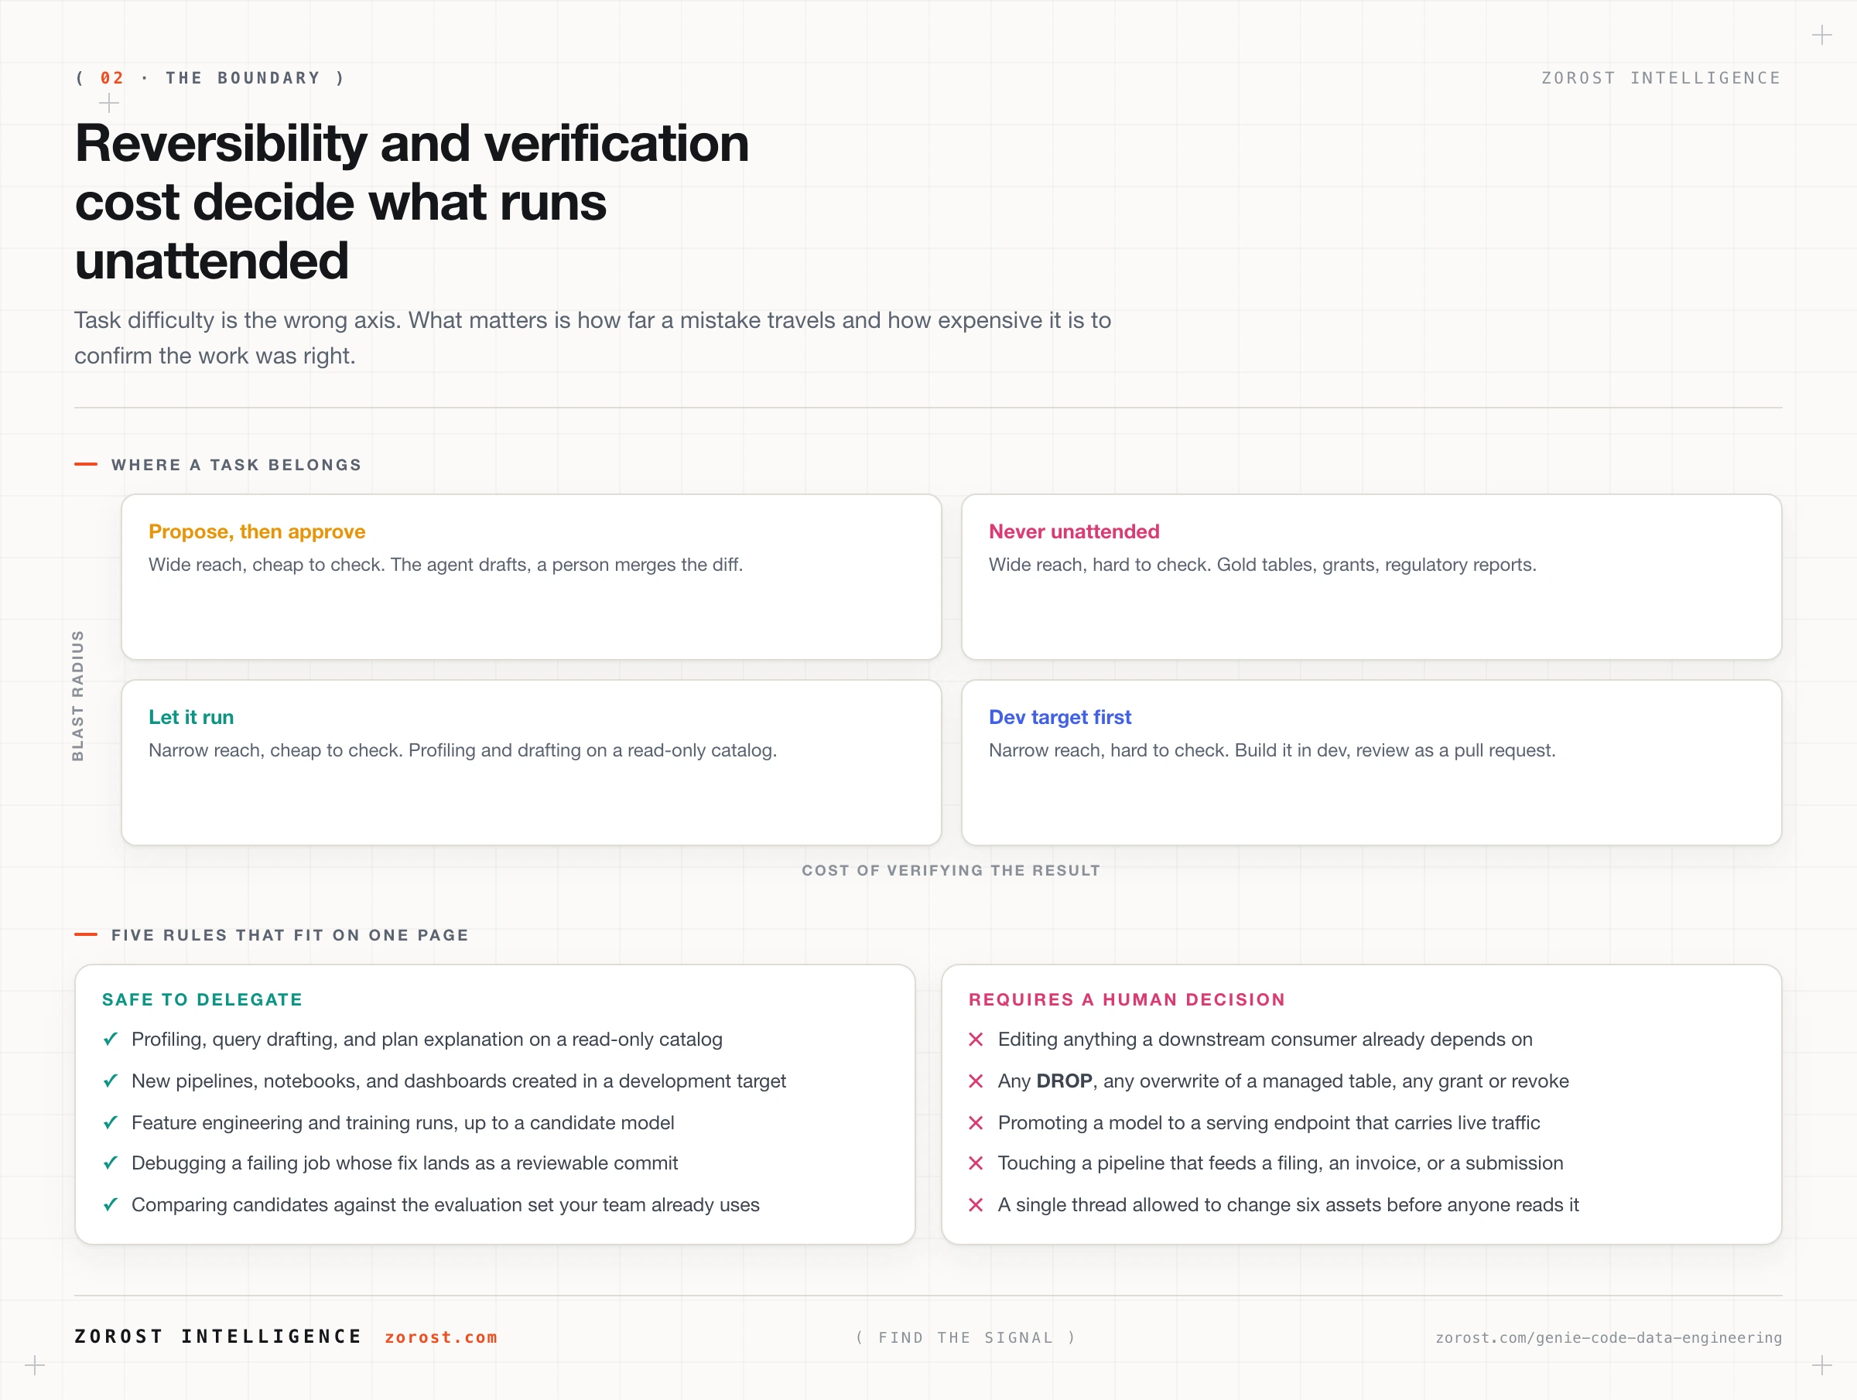Click the X mark beside A single thread
The height and width of the screenshot is (1400, 1857).
point(976,1205)
